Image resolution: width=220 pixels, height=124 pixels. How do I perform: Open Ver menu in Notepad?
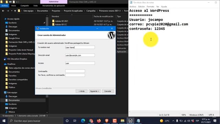(158, 7)
